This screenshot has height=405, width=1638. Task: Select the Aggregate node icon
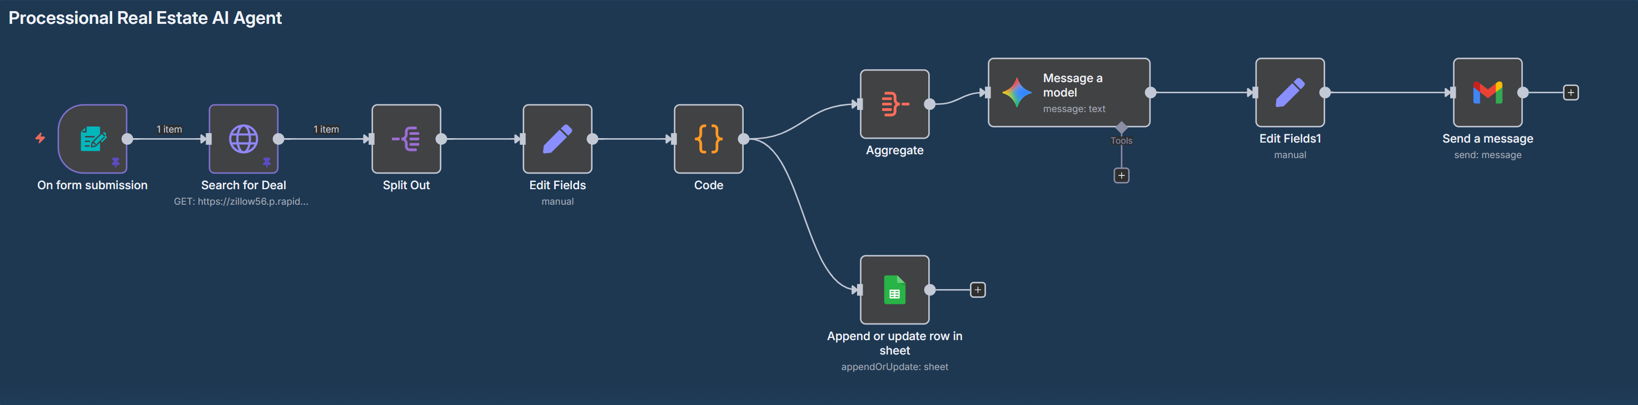(894, 104)
